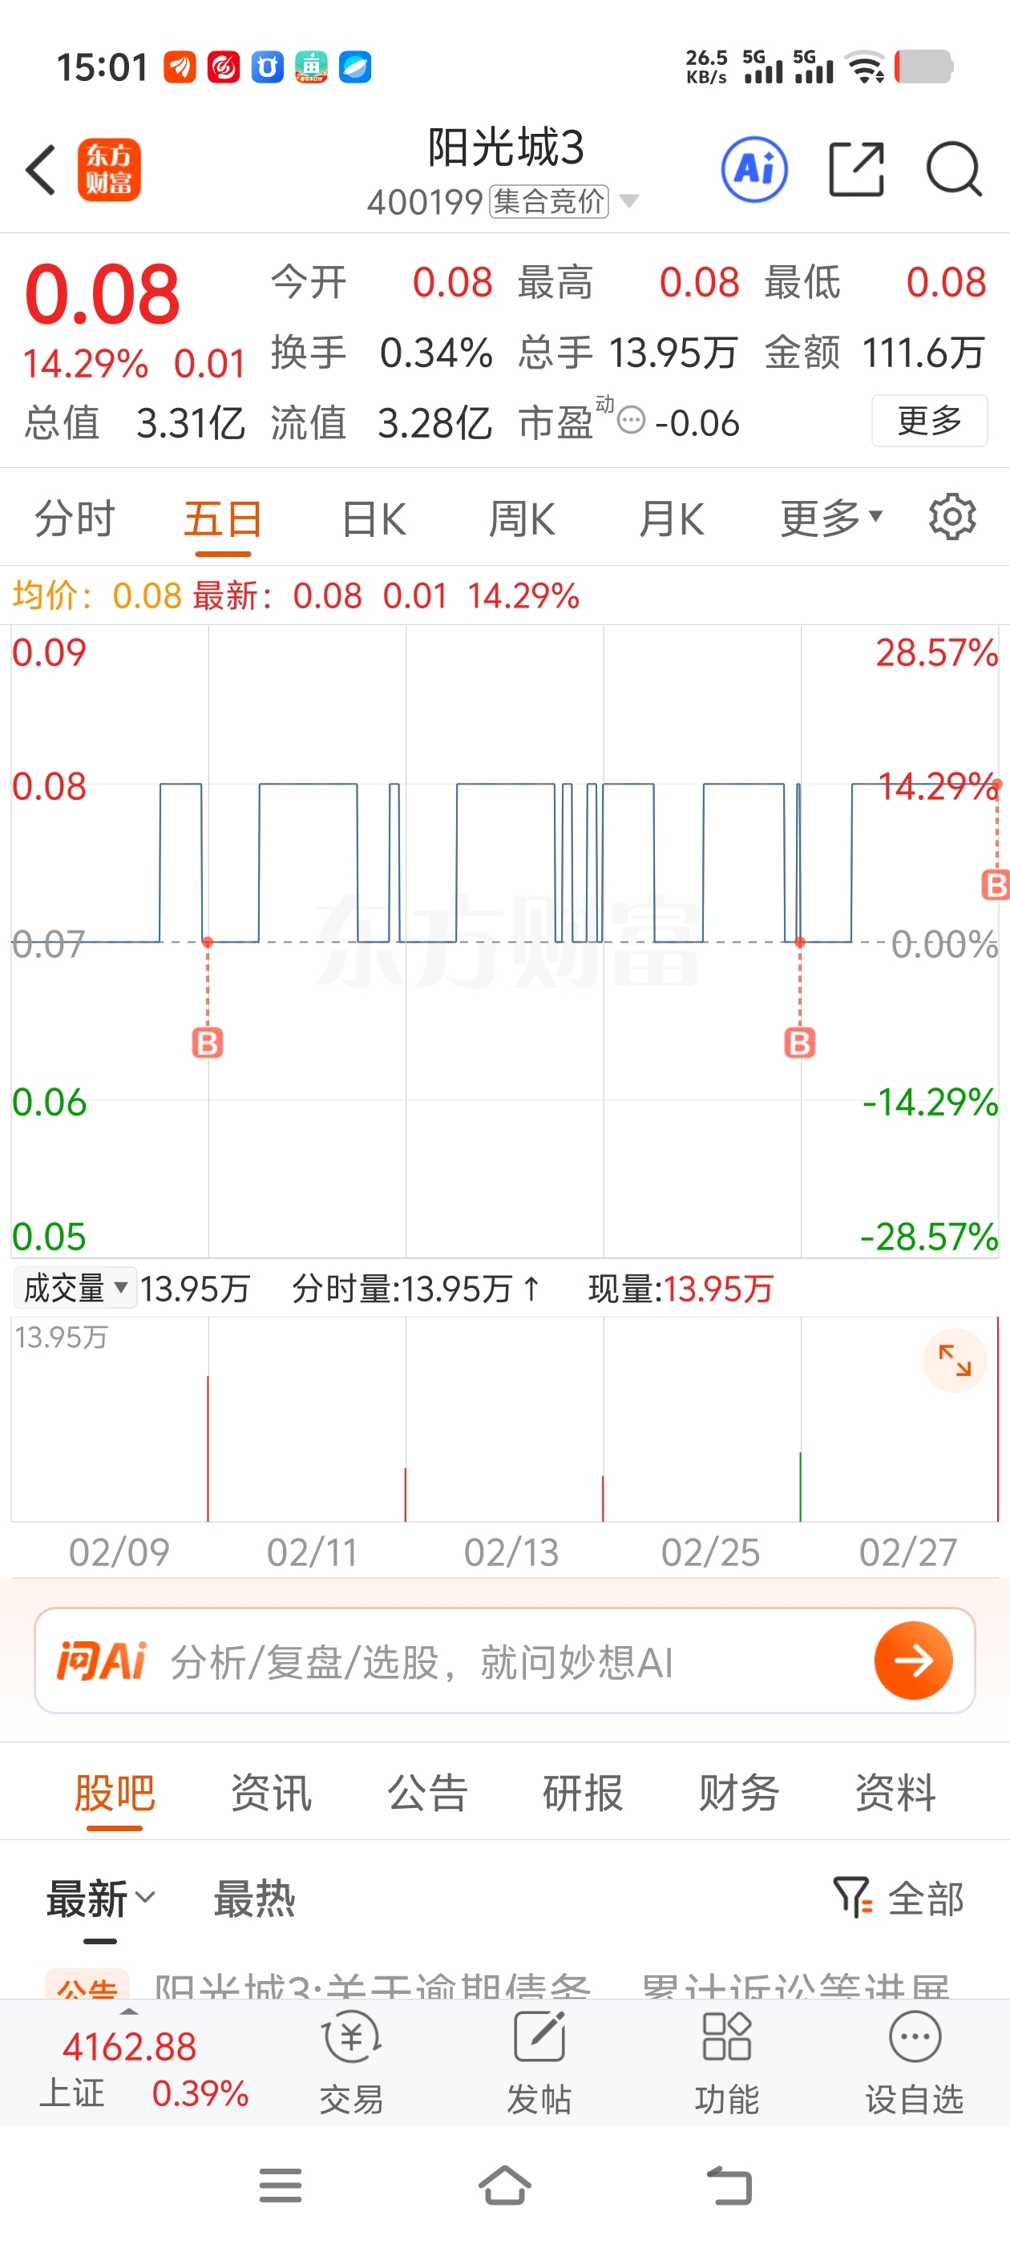The height and width of the screenshot is (2244, 1010).
Task: Tap the back arrow icon
Action: point(40,170)
